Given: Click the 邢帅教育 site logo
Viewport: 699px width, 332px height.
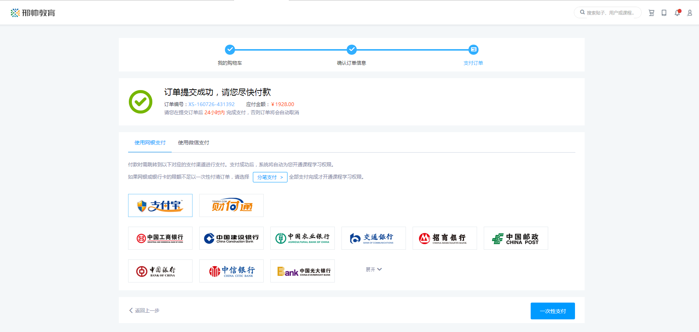Looking at the screenshot, I should coord(33,13).
